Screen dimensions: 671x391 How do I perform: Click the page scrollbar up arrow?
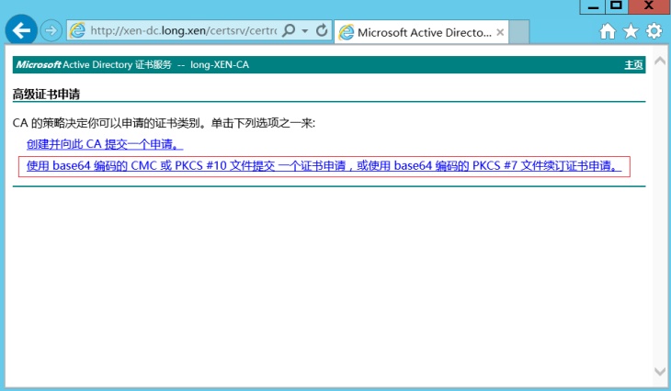(x=659, y=61)
